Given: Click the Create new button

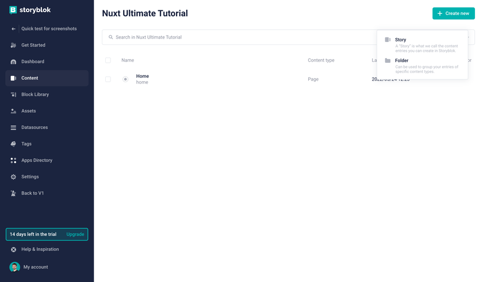Looking at the screenshot, I should coord(454,14).
